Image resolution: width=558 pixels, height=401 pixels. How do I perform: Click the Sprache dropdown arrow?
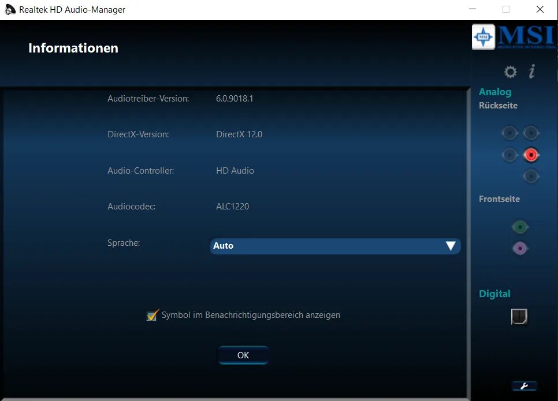[x=451, y=246]
